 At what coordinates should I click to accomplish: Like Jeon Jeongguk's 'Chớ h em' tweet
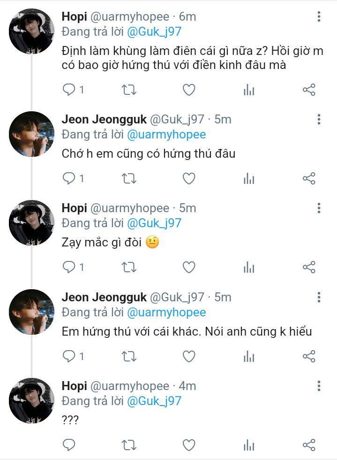pyautogui.click(x=189, y=178)
